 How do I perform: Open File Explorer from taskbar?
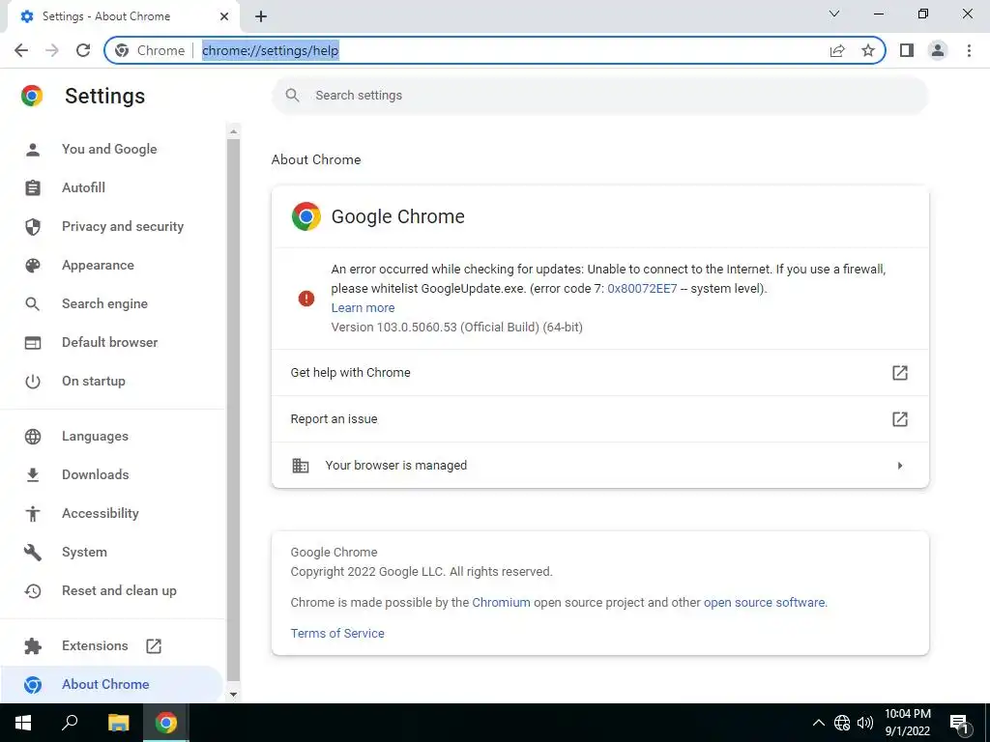(118, 723)
